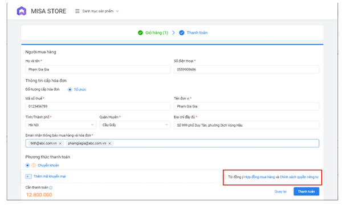Open the Hợp đồng mua hàng link
This screenshot has height=205, width=343.
(259, 177)
